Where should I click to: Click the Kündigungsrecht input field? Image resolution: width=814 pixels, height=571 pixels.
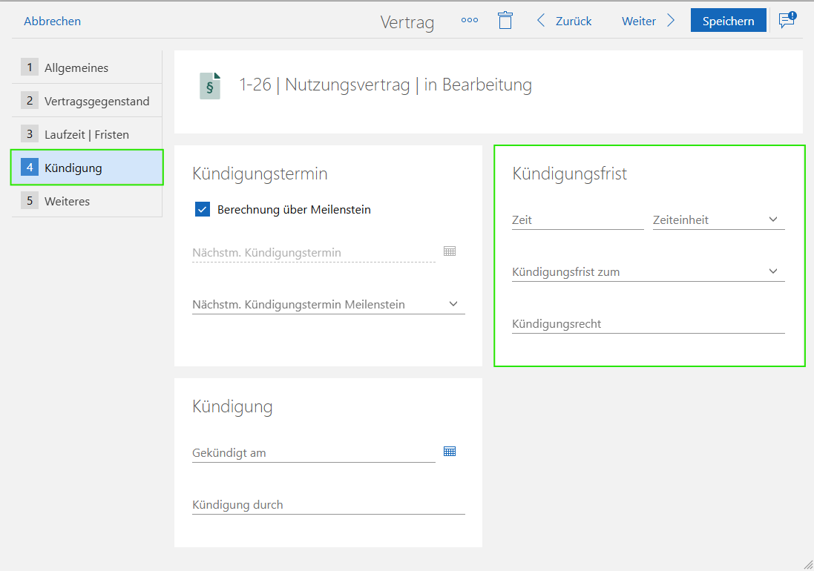649,323
